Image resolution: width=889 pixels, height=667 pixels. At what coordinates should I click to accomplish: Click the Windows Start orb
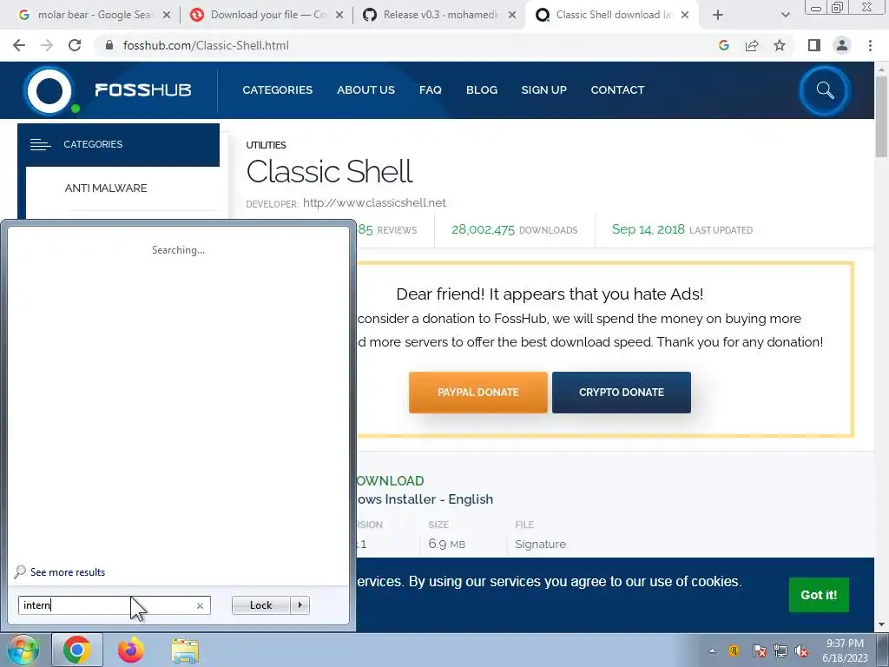[23, 650]
